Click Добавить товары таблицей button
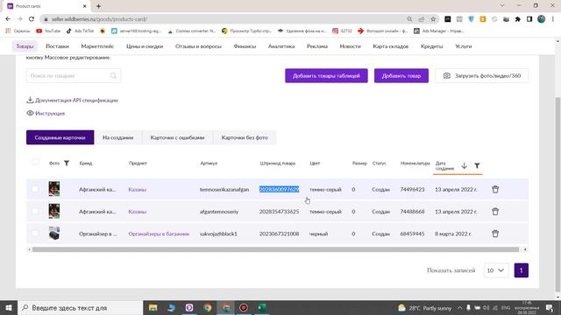The height and width of the screenshot is (315, 561). click(x=326, y=76)
